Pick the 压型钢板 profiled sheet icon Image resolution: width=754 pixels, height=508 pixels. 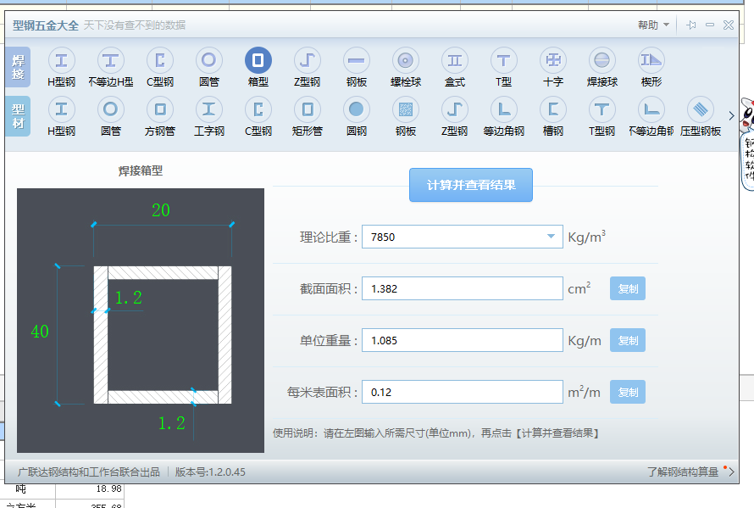tap(700, 109)
